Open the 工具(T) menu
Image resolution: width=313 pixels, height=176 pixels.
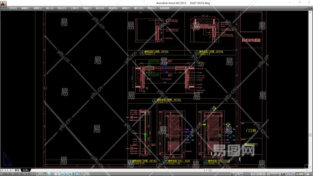[75, 8]
